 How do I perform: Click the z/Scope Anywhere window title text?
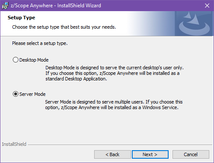pos(56,6)
